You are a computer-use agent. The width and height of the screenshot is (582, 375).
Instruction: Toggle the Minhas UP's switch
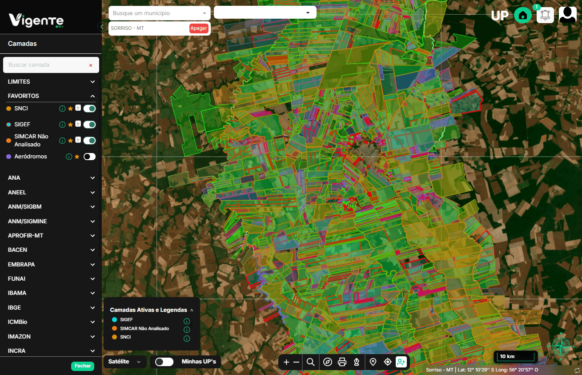point(164,362)
